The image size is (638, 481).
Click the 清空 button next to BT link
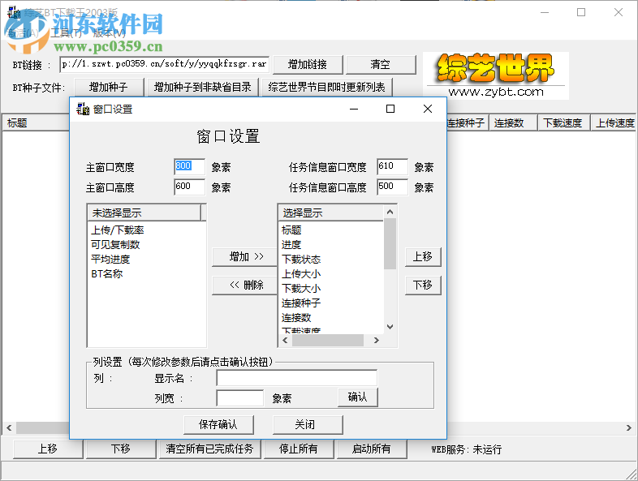(x=381, y=65)
